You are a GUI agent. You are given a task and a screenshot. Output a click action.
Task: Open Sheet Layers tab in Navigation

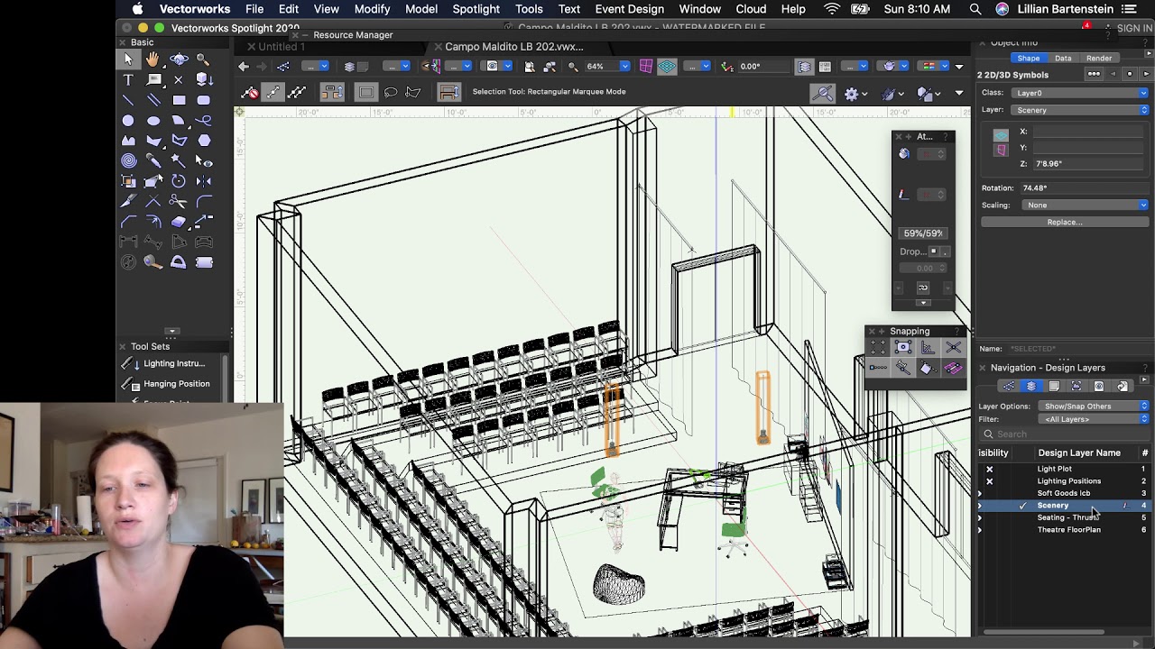[x=1054, y=386]
